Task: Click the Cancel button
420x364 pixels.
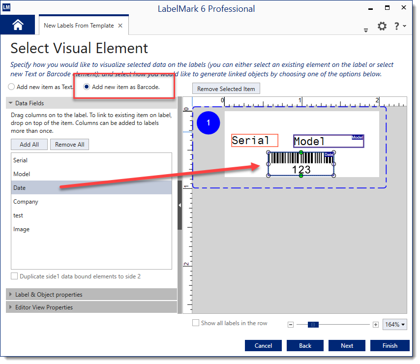Action: [x=263, y=345]
